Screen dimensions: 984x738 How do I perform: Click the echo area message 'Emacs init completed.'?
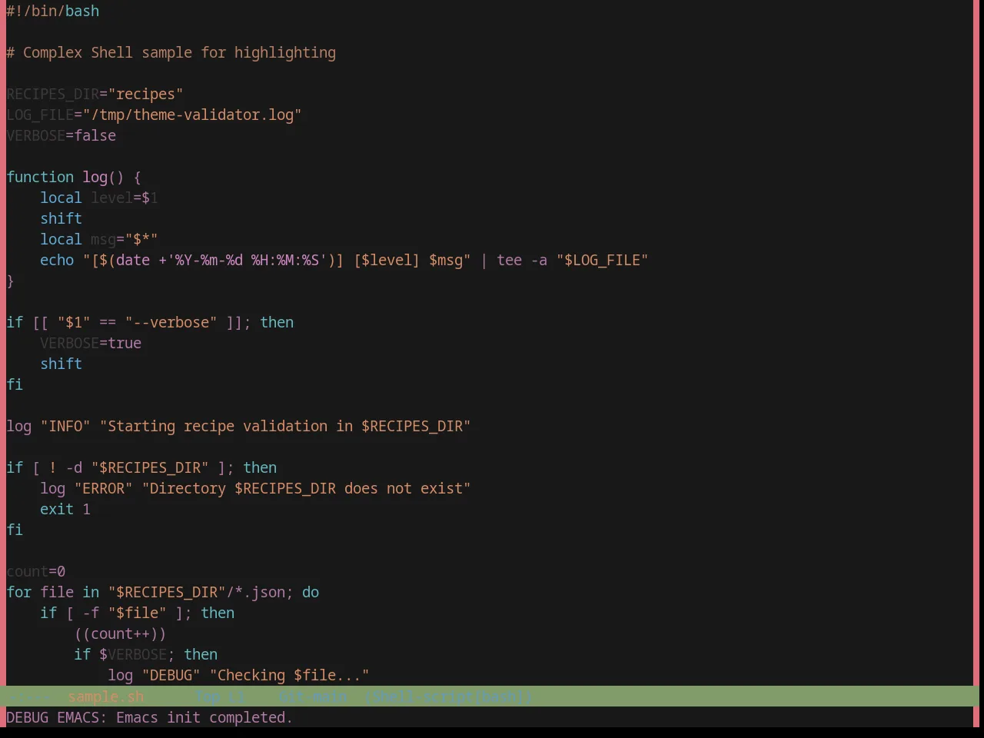coord(204,717)
